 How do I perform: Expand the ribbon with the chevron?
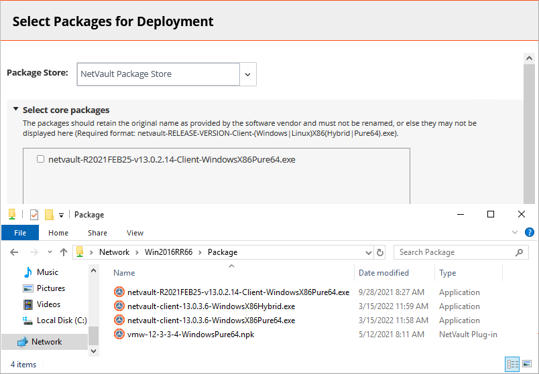point(515,232)
